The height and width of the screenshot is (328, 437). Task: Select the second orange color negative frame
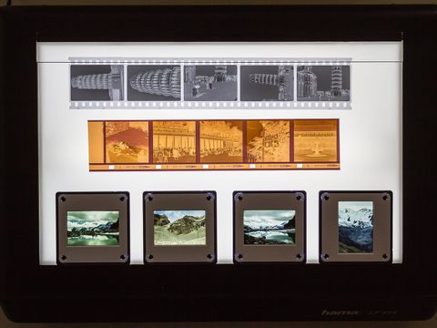[x=174, y=142]
